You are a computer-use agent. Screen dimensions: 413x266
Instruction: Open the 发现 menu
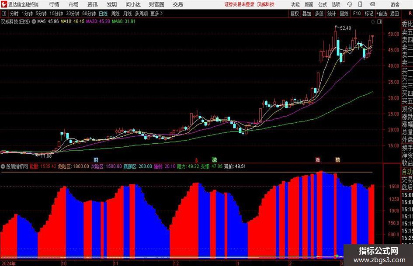pos(112,4)
